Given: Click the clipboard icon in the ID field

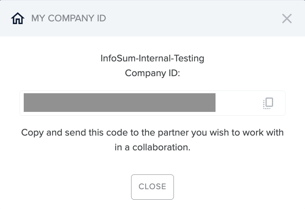Looking at the screenshot, I should (268, 103).
